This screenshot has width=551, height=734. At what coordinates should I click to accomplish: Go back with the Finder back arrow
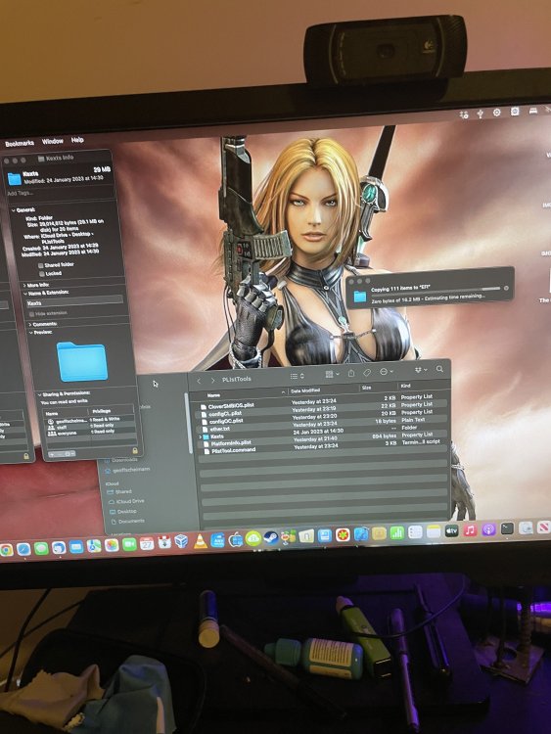[199, 381]
